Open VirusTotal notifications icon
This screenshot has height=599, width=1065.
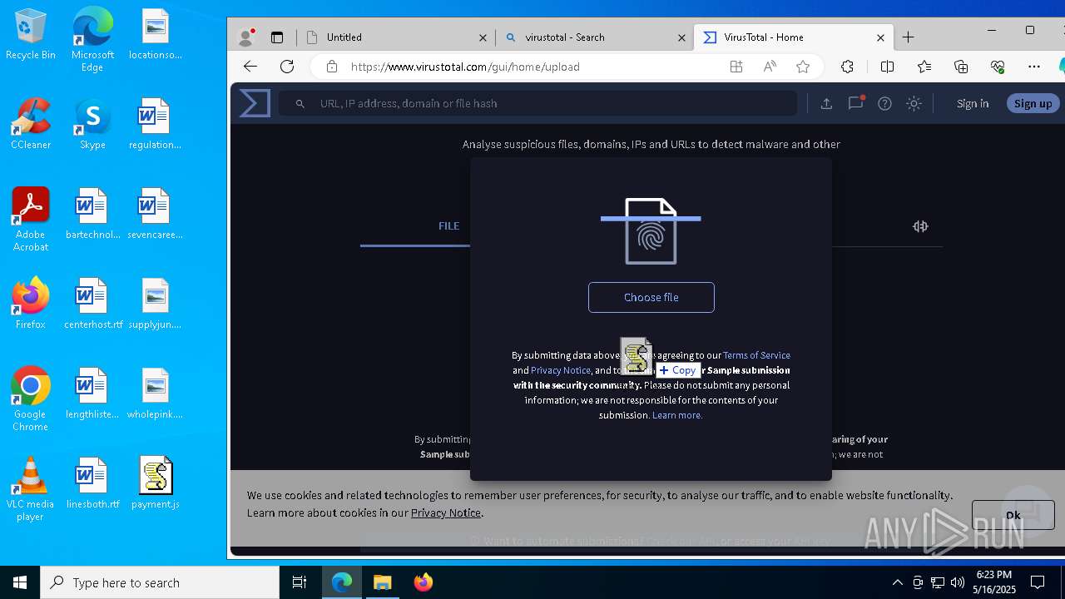pyautogui.click(x=855, y=103)
